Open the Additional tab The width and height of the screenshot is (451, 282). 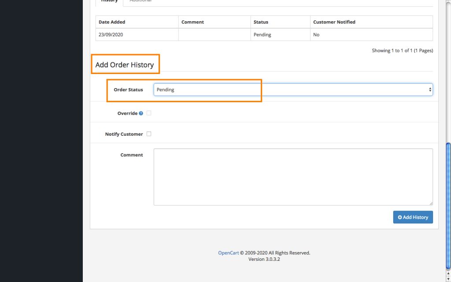[140, 1]
